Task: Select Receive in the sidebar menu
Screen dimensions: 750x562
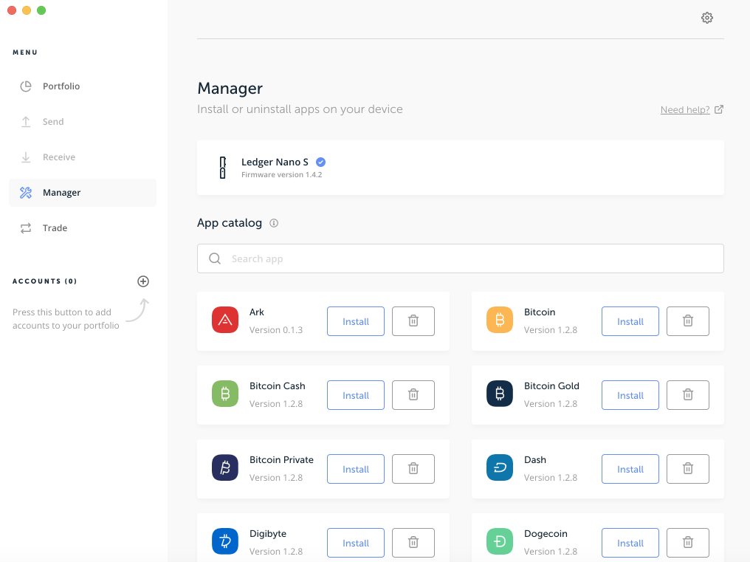Action: pyautogui.click(x=82, y=157)
